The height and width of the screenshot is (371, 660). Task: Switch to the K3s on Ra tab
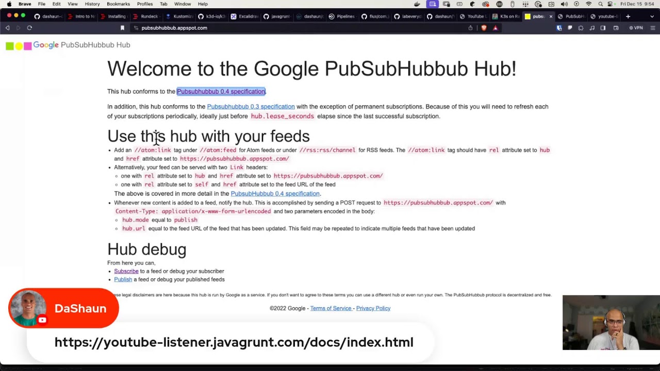[x=506, y=16]
